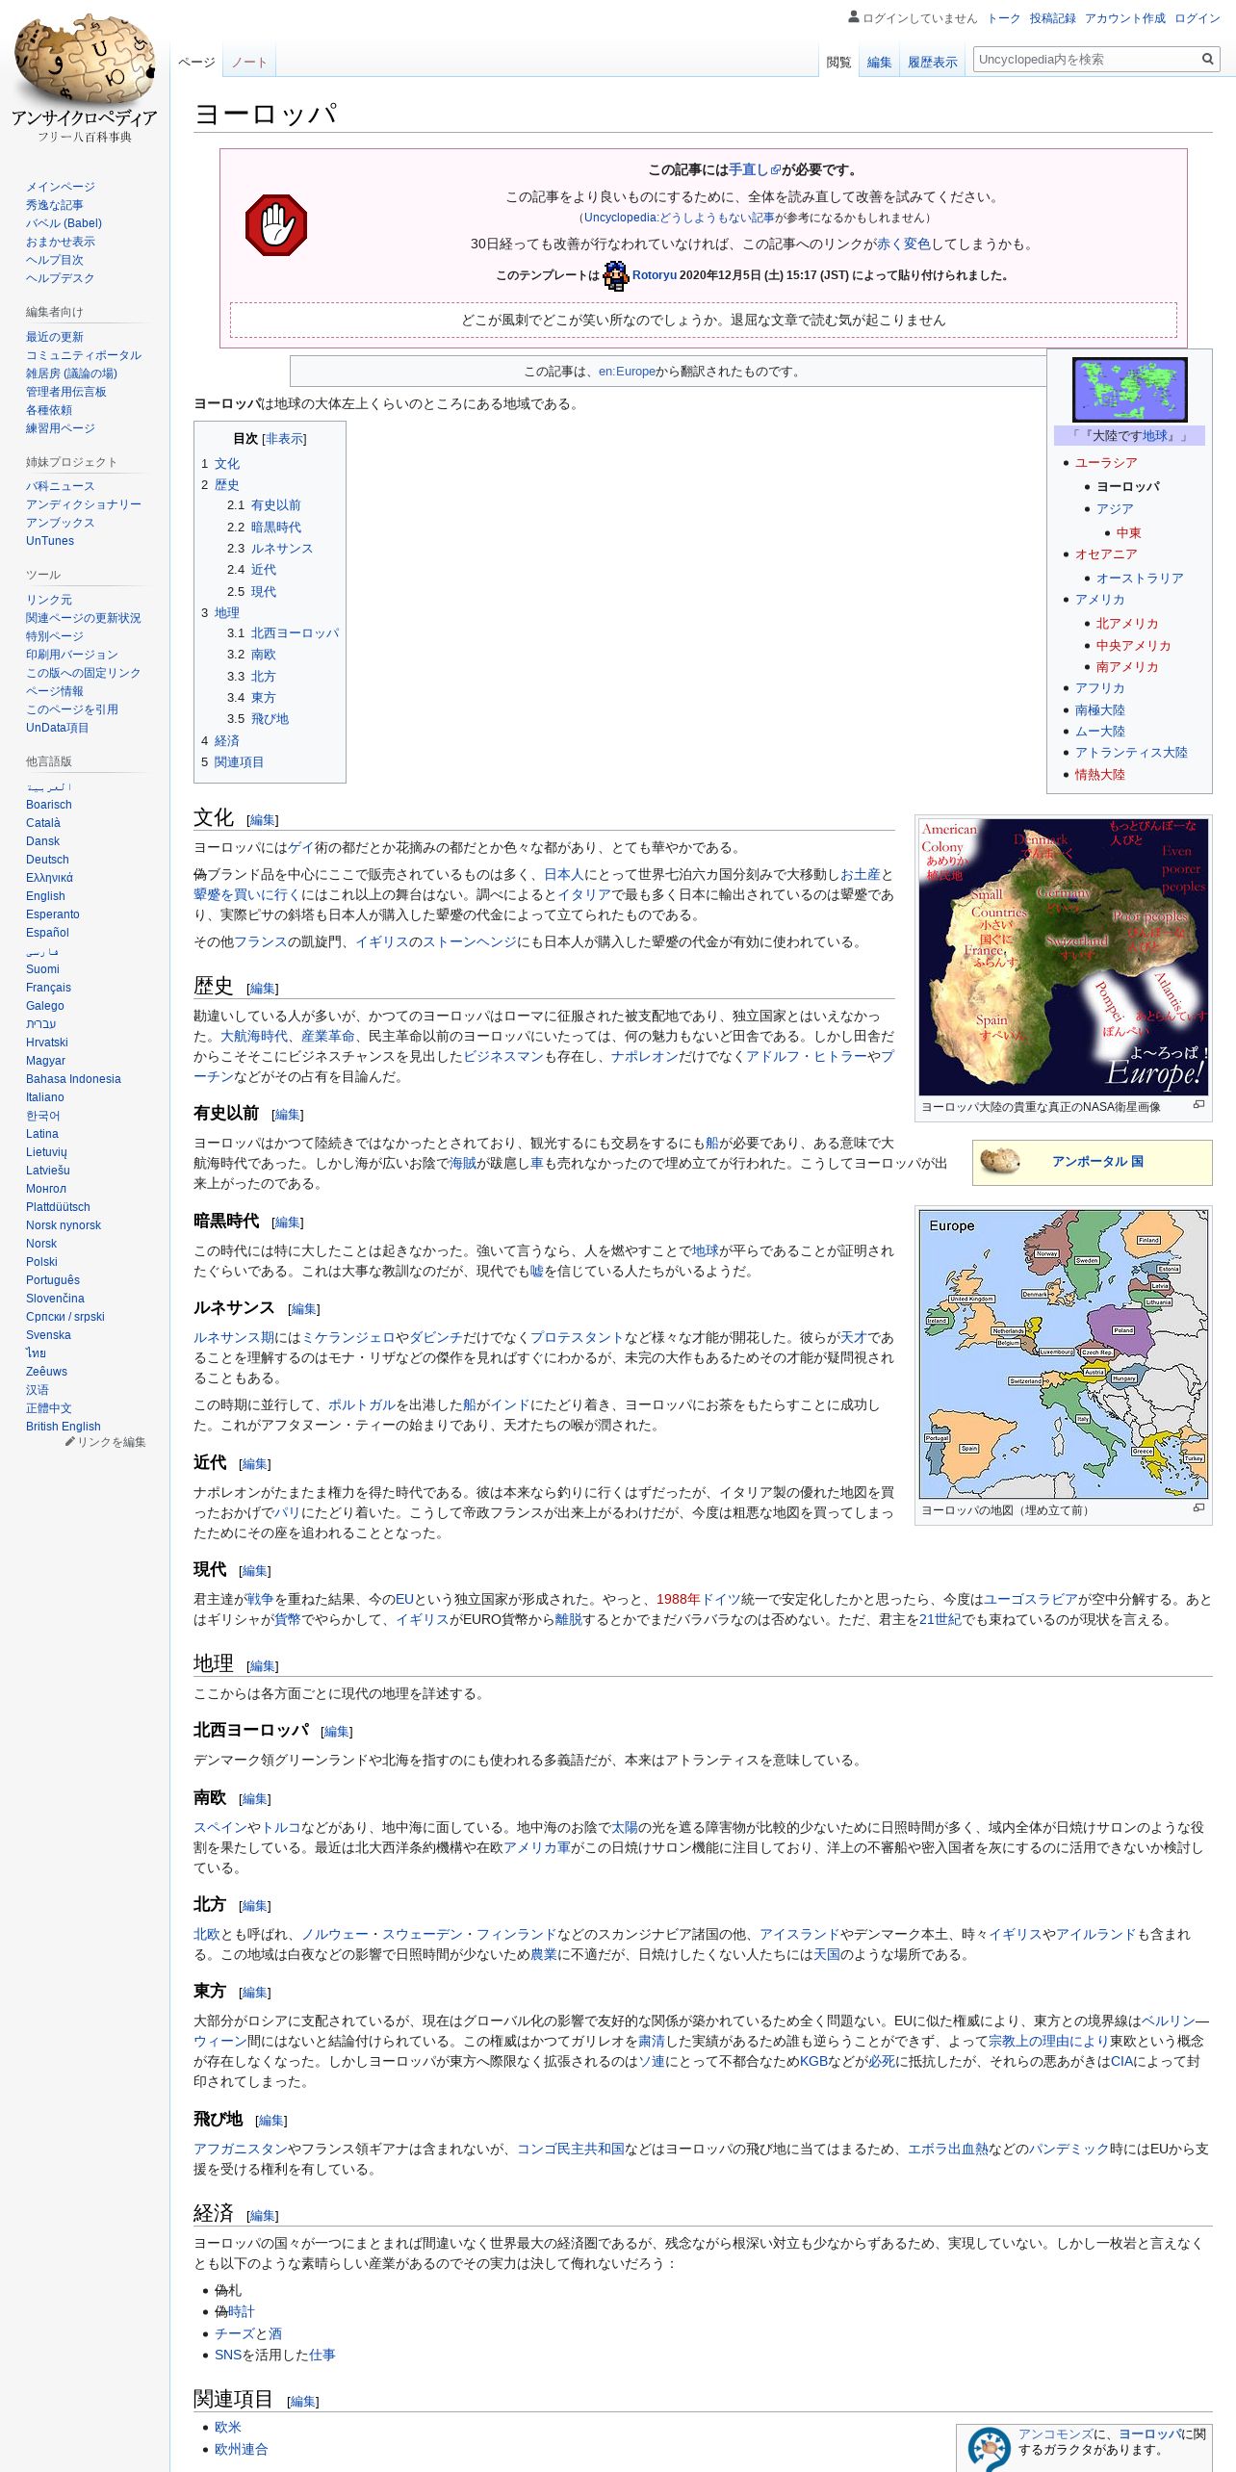
Task: Switch to the Français language version
Action: click(48, 988)
